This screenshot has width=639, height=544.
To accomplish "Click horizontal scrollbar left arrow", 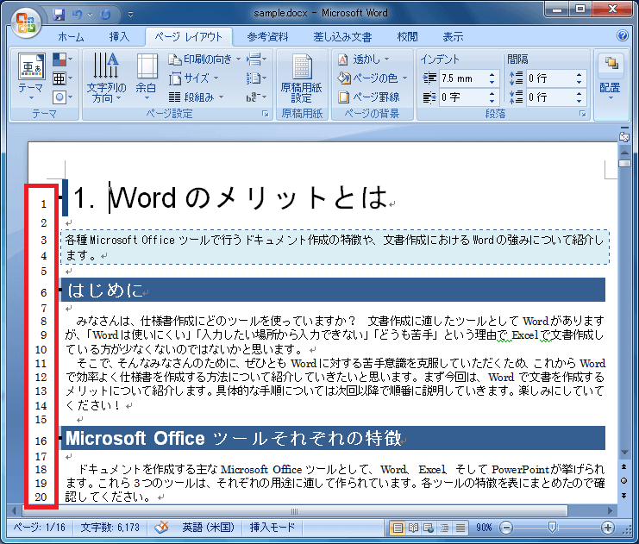I will [x=14, y=510].
